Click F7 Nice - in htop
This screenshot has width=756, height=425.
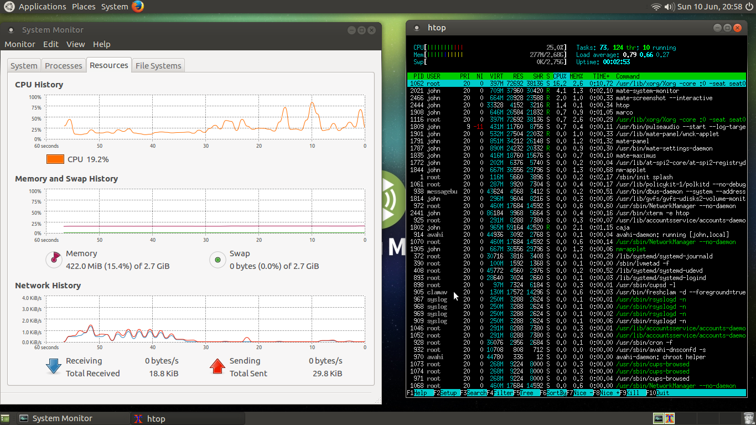579,393
